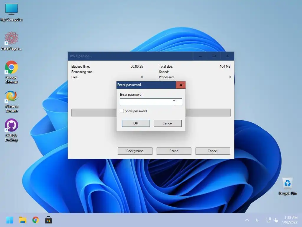Open DataWagon desktop shortcut
Screen dimensions: 302x227
click(12, 41)
